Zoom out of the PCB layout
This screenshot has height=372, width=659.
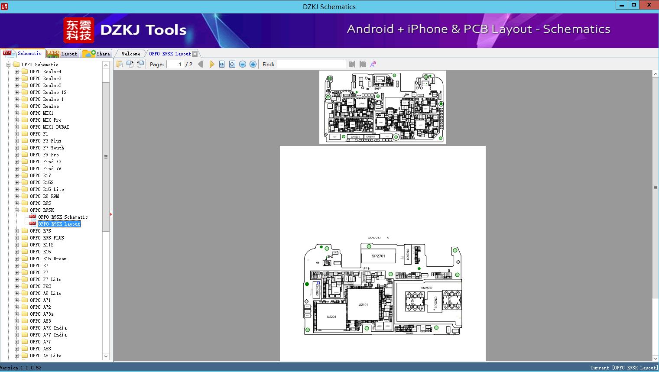point(243,64)
